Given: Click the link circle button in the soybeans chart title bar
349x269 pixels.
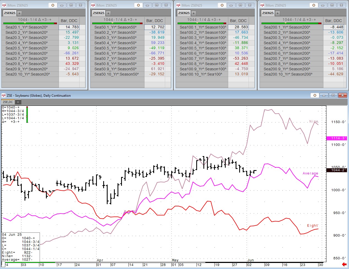Looking at the screenshot, I should pos(315,95).
